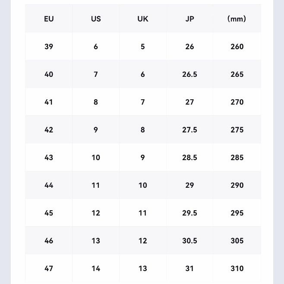
Task: Select the 29.5 JP size cell
Action: coord(189,213)
